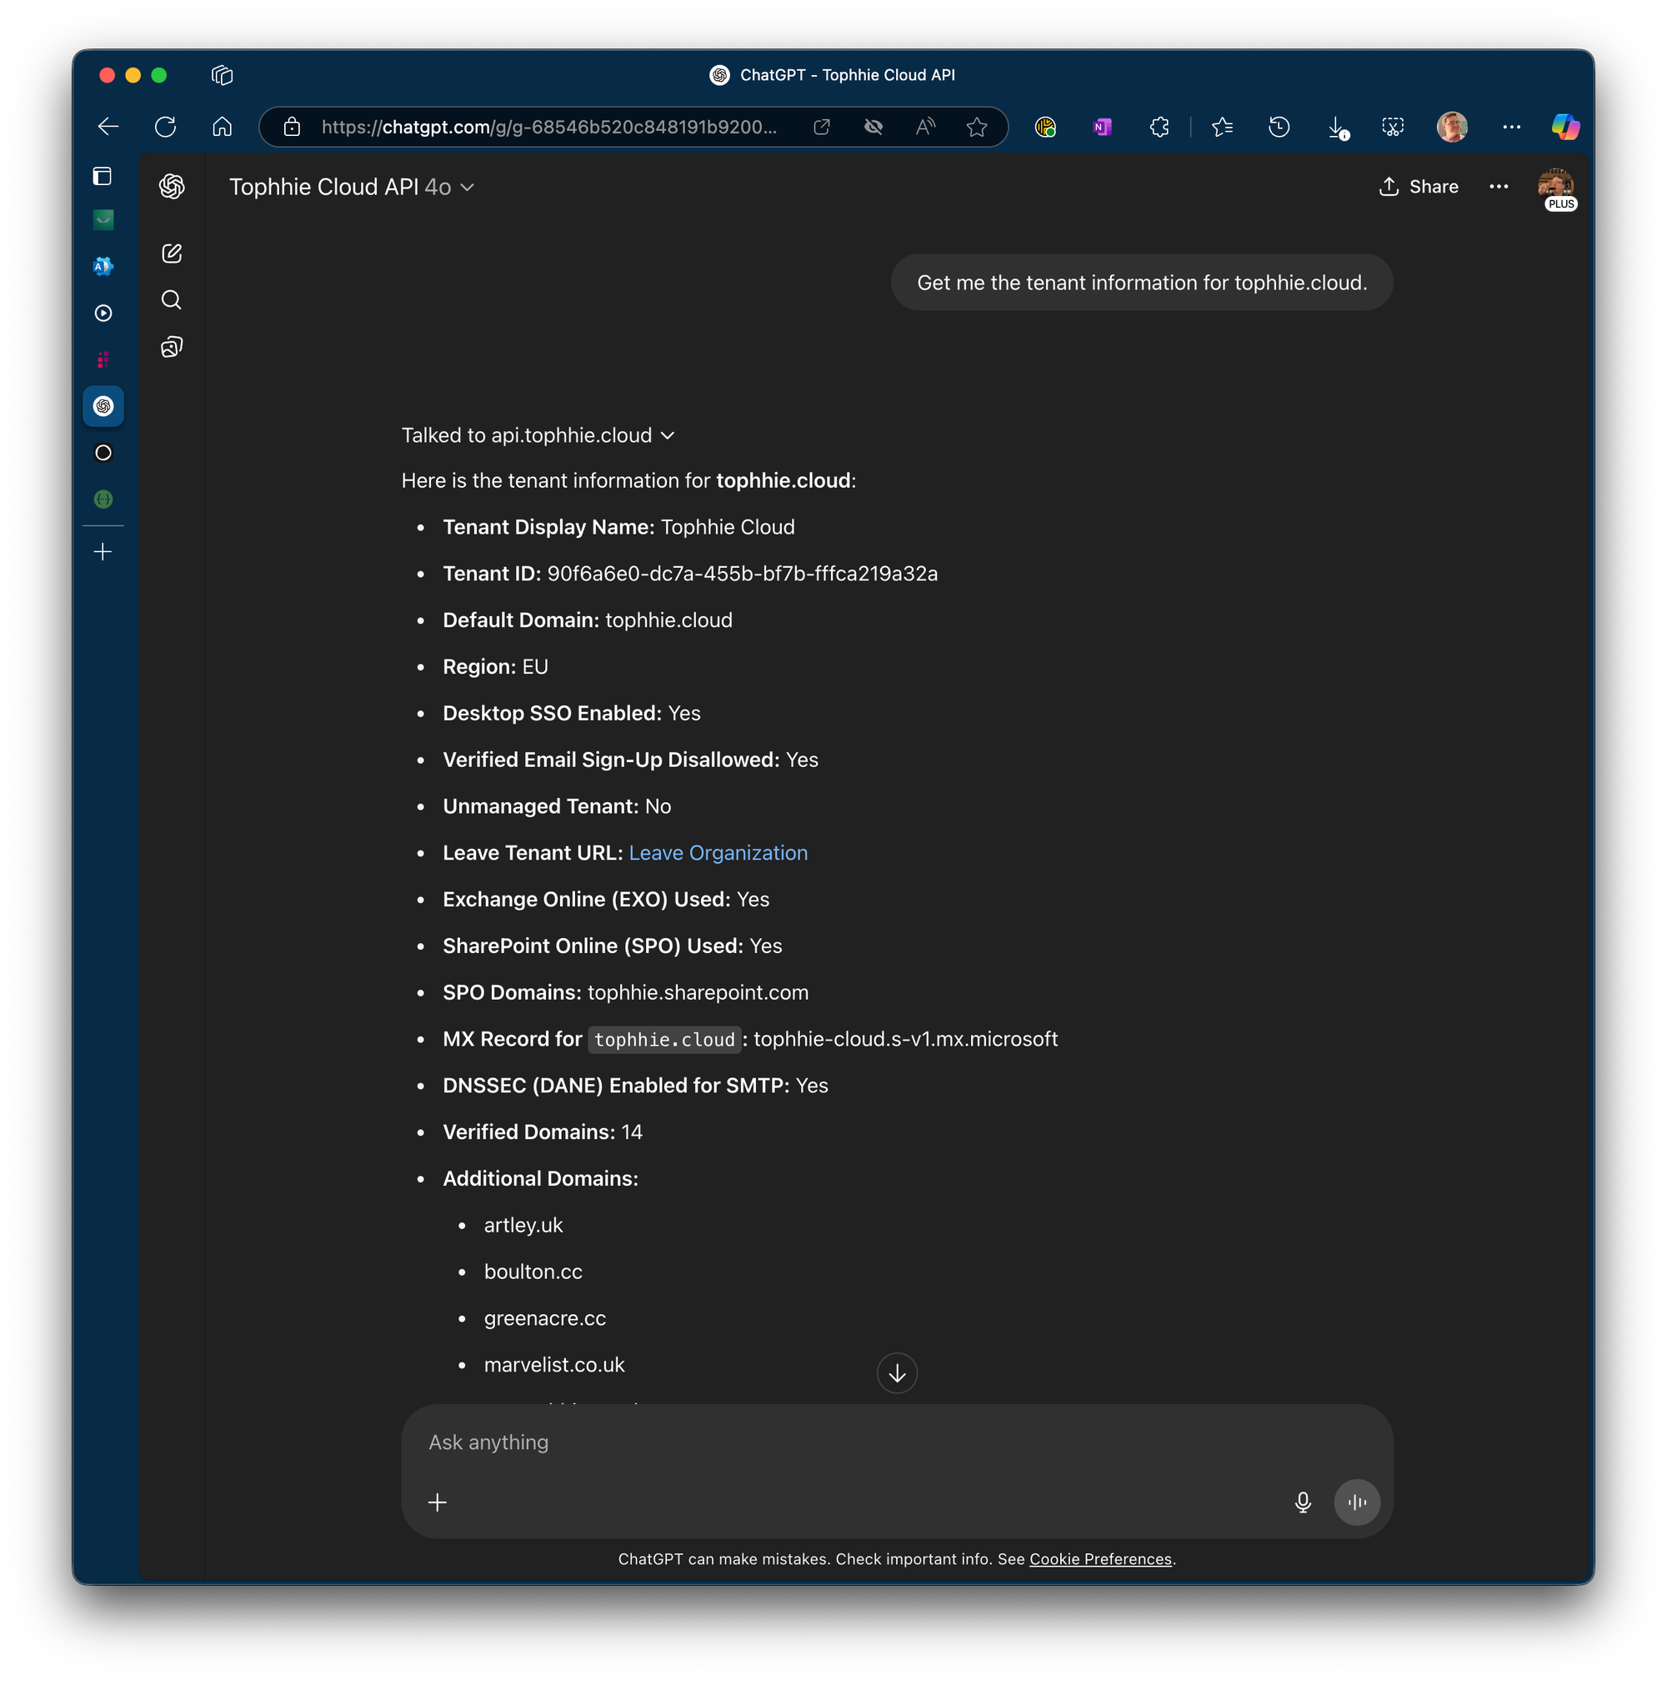Open the page as an app from the address bar

(822, 127)
